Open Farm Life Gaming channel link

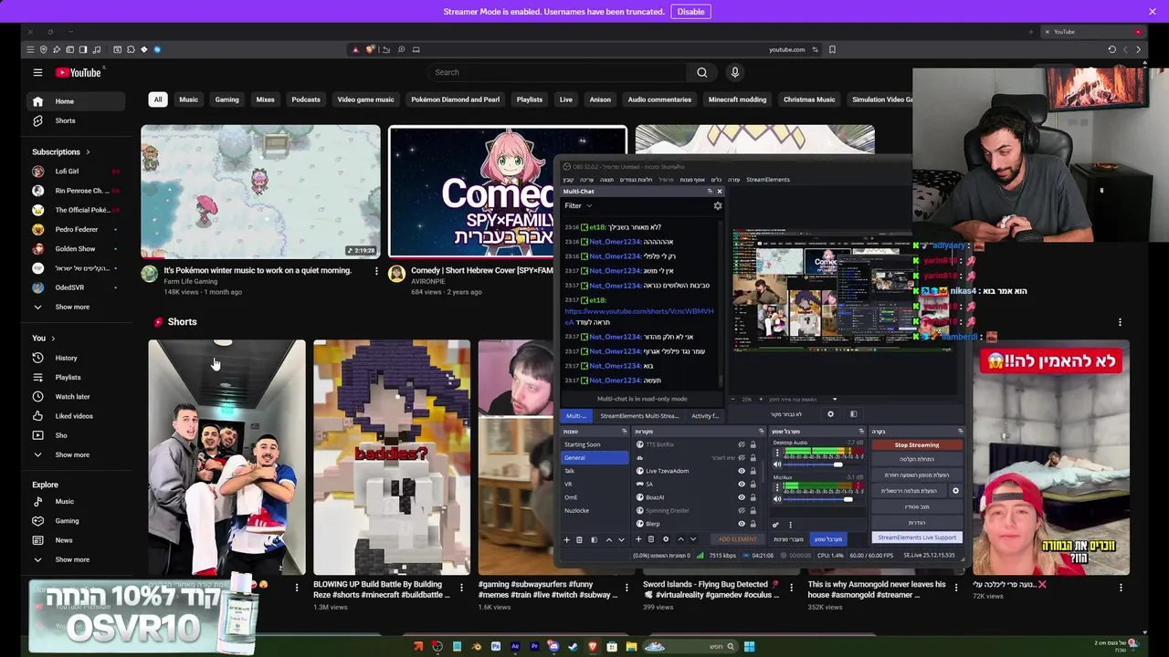(x=190, y=282)
